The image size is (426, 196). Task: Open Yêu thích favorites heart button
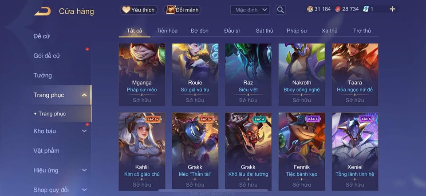(138, 10)
